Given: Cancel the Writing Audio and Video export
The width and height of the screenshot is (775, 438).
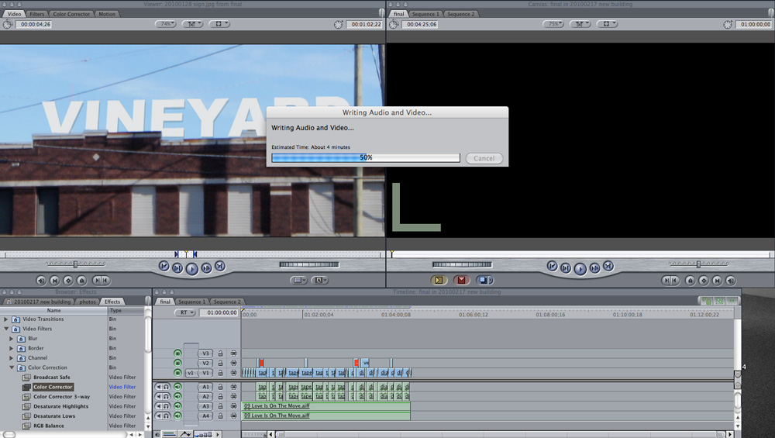Looking at the screenshot, I should (x=484, y=158).
